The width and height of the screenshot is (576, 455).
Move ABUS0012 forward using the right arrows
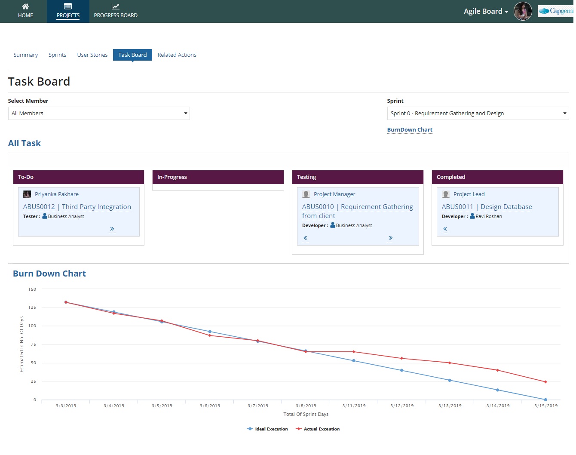112,229
